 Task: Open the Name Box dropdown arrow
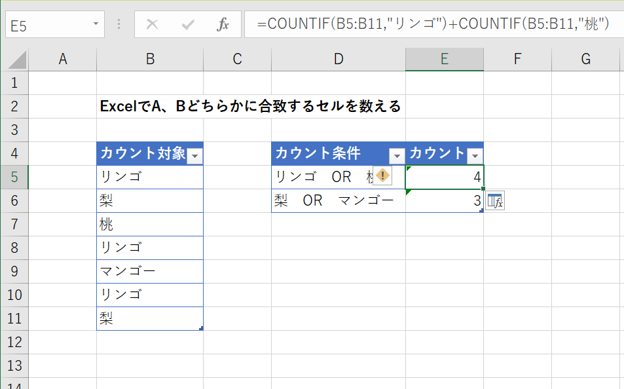click(x=96, y=24)
